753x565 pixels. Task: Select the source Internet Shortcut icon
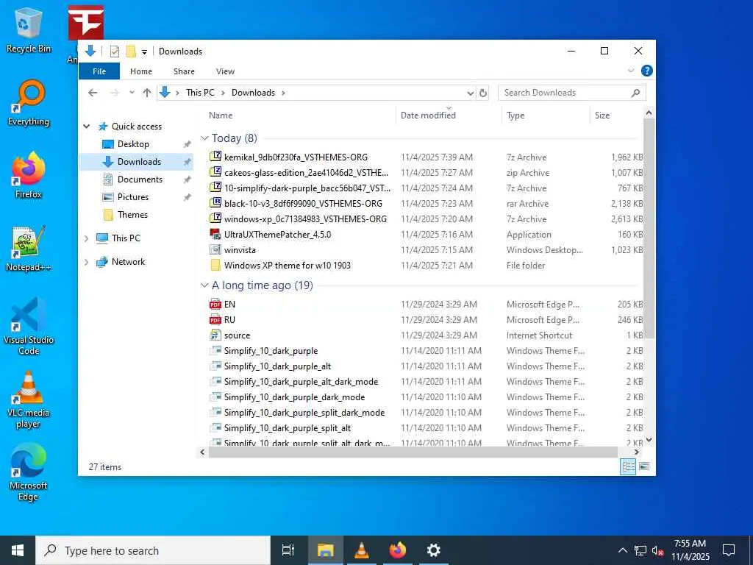pyautogui.click(x=215, y=335)
